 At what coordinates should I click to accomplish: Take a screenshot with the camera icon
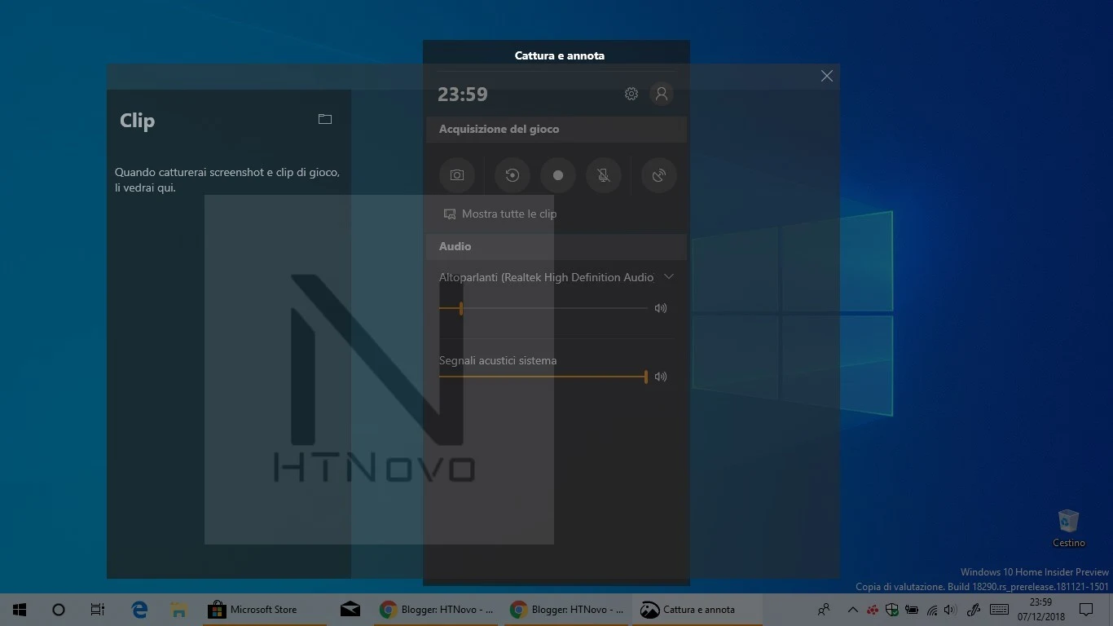pos(457,175)
